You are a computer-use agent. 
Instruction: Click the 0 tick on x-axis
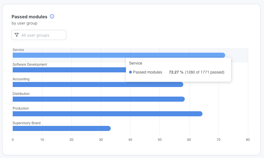(13, 140)
